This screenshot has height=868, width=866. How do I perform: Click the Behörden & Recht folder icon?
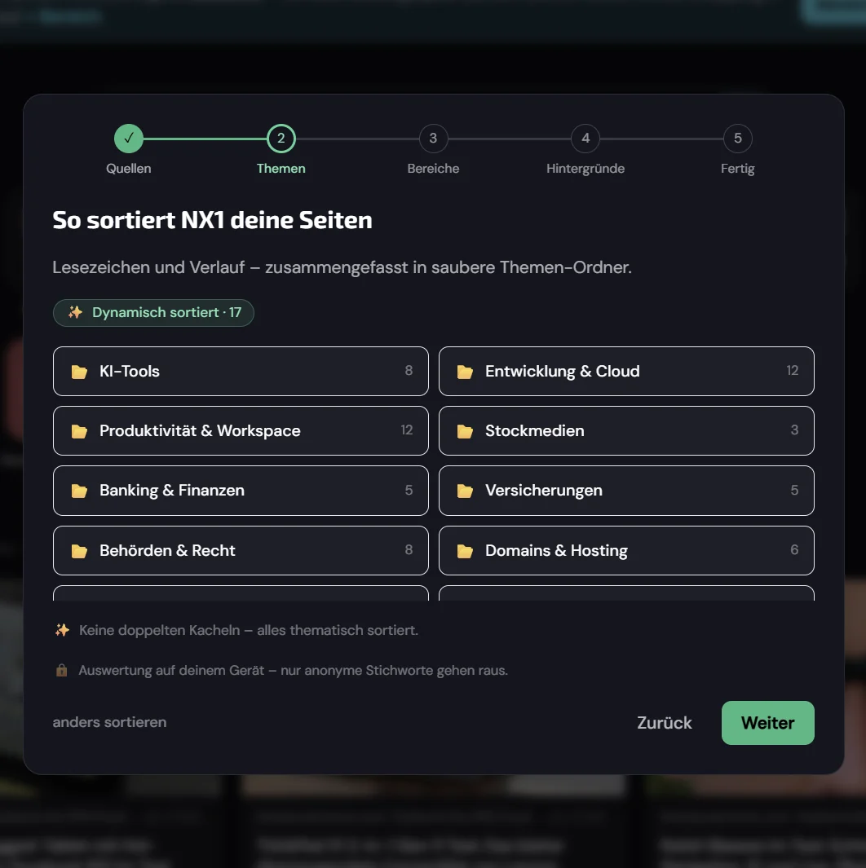pos(79,551)
